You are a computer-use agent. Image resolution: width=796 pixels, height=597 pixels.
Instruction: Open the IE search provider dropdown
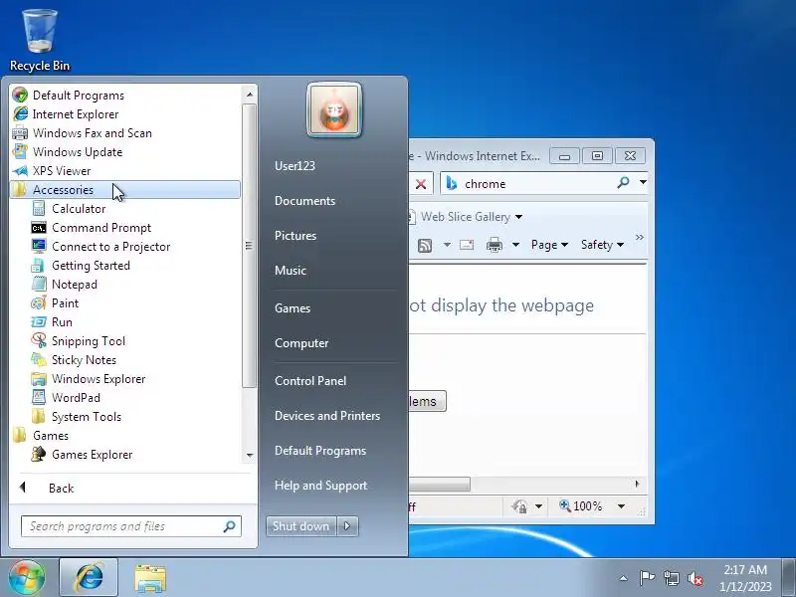(x=643, y=182)
